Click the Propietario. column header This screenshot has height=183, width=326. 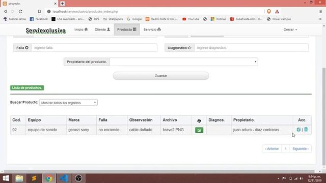pos(262,120)
